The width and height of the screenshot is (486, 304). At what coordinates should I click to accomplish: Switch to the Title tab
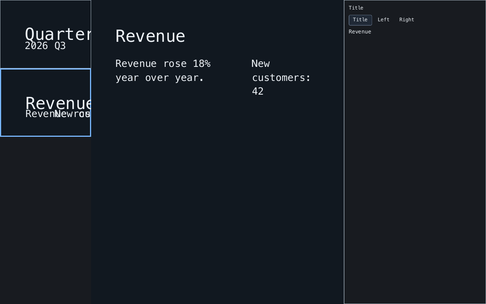coord(360,20)
